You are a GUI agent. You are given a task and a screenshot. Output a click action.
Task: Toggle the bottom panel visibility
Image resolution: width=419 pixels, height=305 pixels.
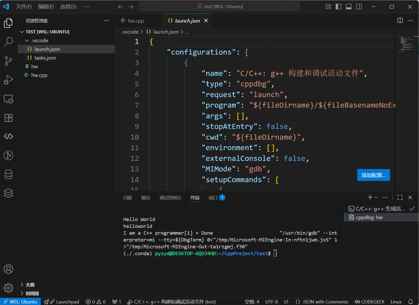349,7
